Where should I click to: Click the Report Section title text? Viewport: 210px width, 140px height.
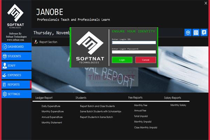48,42
